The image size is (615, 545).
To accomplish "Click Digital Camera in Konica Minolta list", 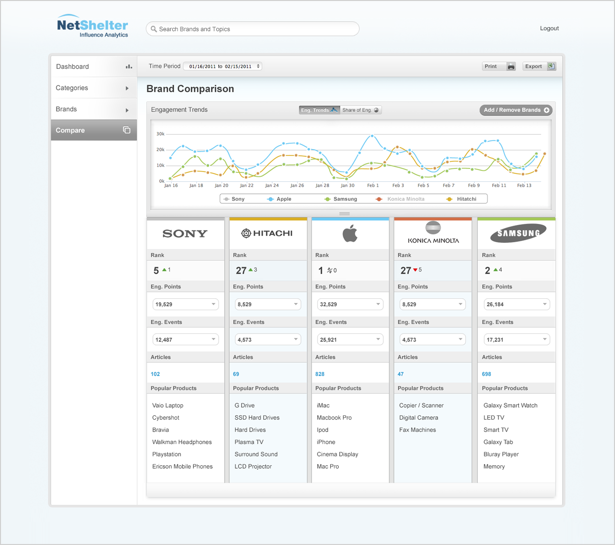I will click(x=419, y=418).
